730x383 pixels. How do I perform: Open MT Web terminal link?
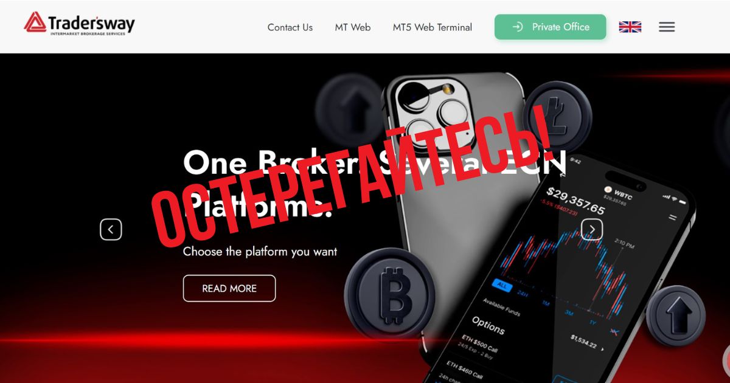tap(353, 27)
